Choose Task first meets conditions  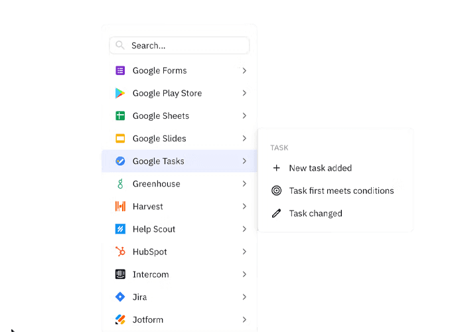[341, 191]
